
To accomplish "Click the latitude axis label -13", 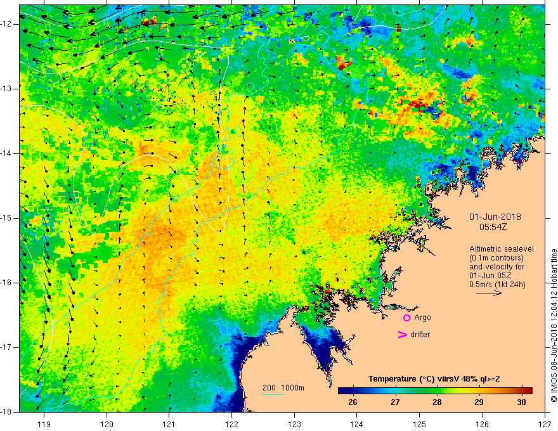I will (x=6, y=89).
